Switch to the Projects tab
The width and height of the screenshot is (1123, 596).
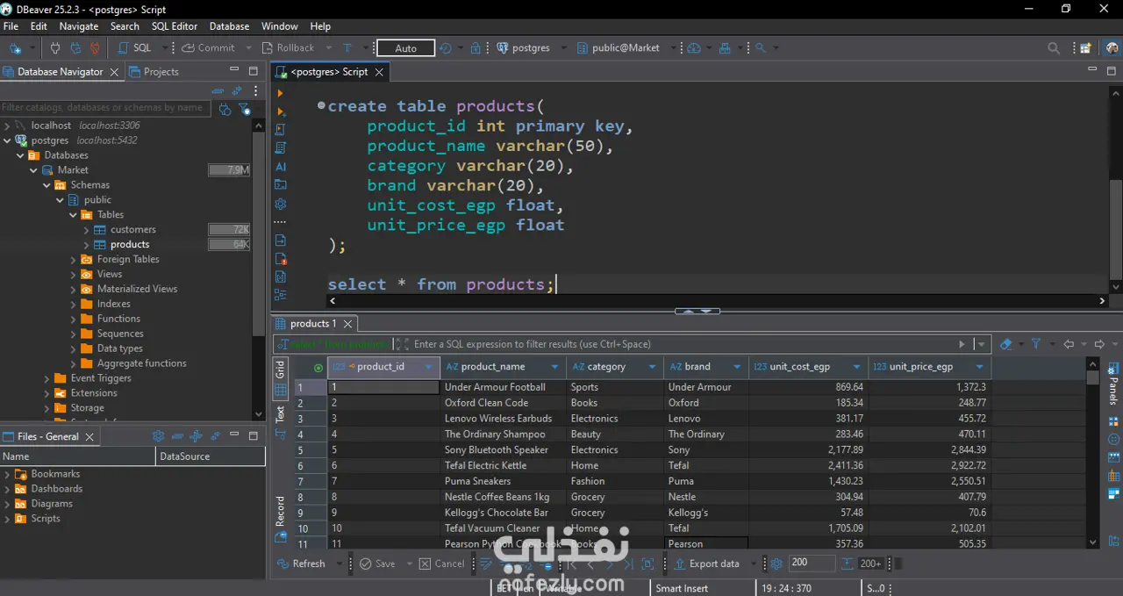[154, 72]
